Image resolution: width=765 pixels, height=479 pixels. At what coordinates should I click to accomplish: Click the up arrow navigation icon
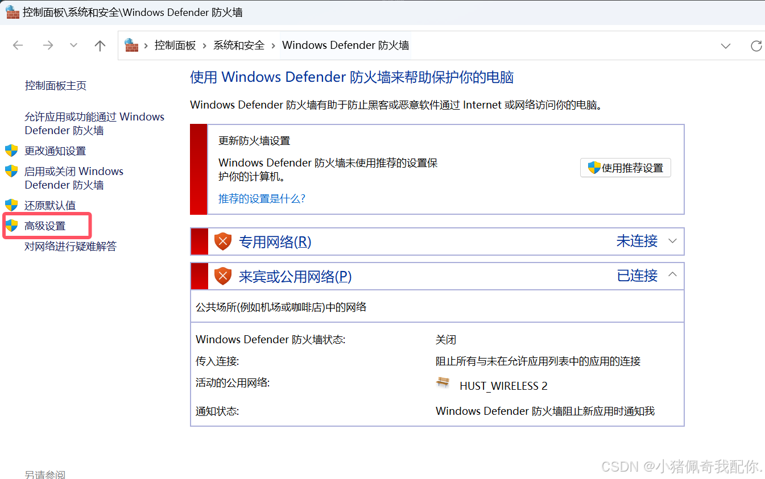pyautogui.click(x=100, y=45)
